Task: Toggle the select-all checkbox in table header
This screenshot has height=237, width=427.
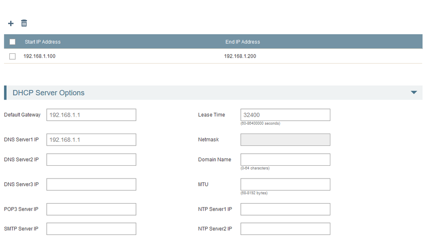Action: (12, 42)
